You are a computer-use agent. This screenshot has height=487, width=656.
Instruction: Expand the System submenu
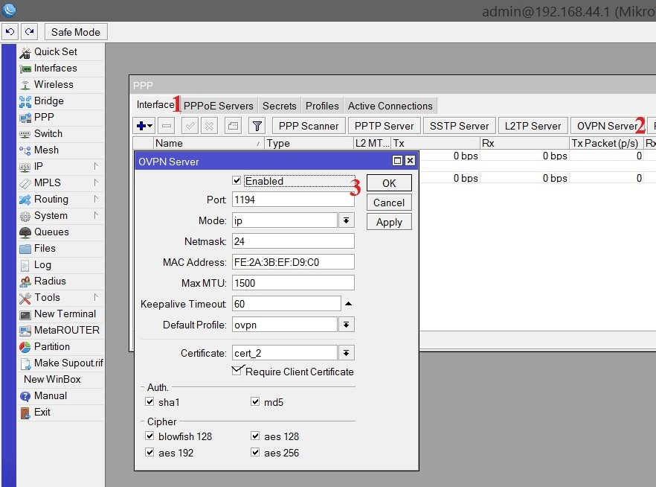click(96, 215)
